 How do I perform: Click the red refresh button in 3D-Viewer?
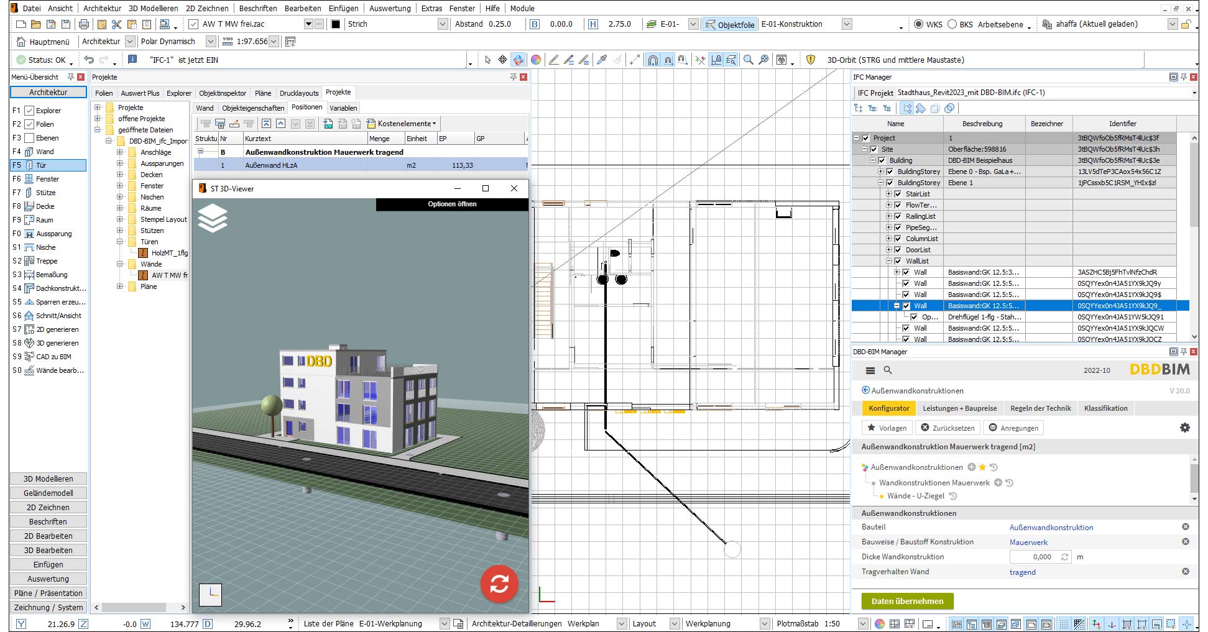tap(499, 584)
